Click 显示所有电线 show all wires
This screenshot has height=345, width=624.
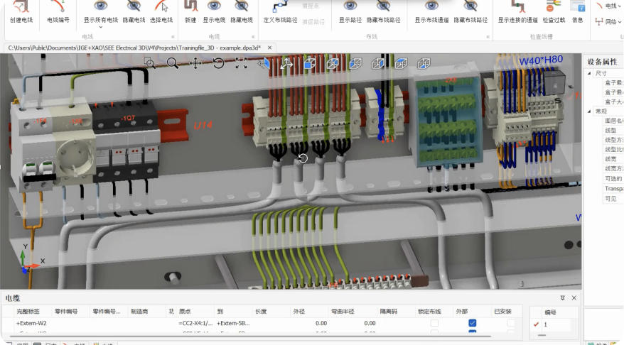point(101,12)
